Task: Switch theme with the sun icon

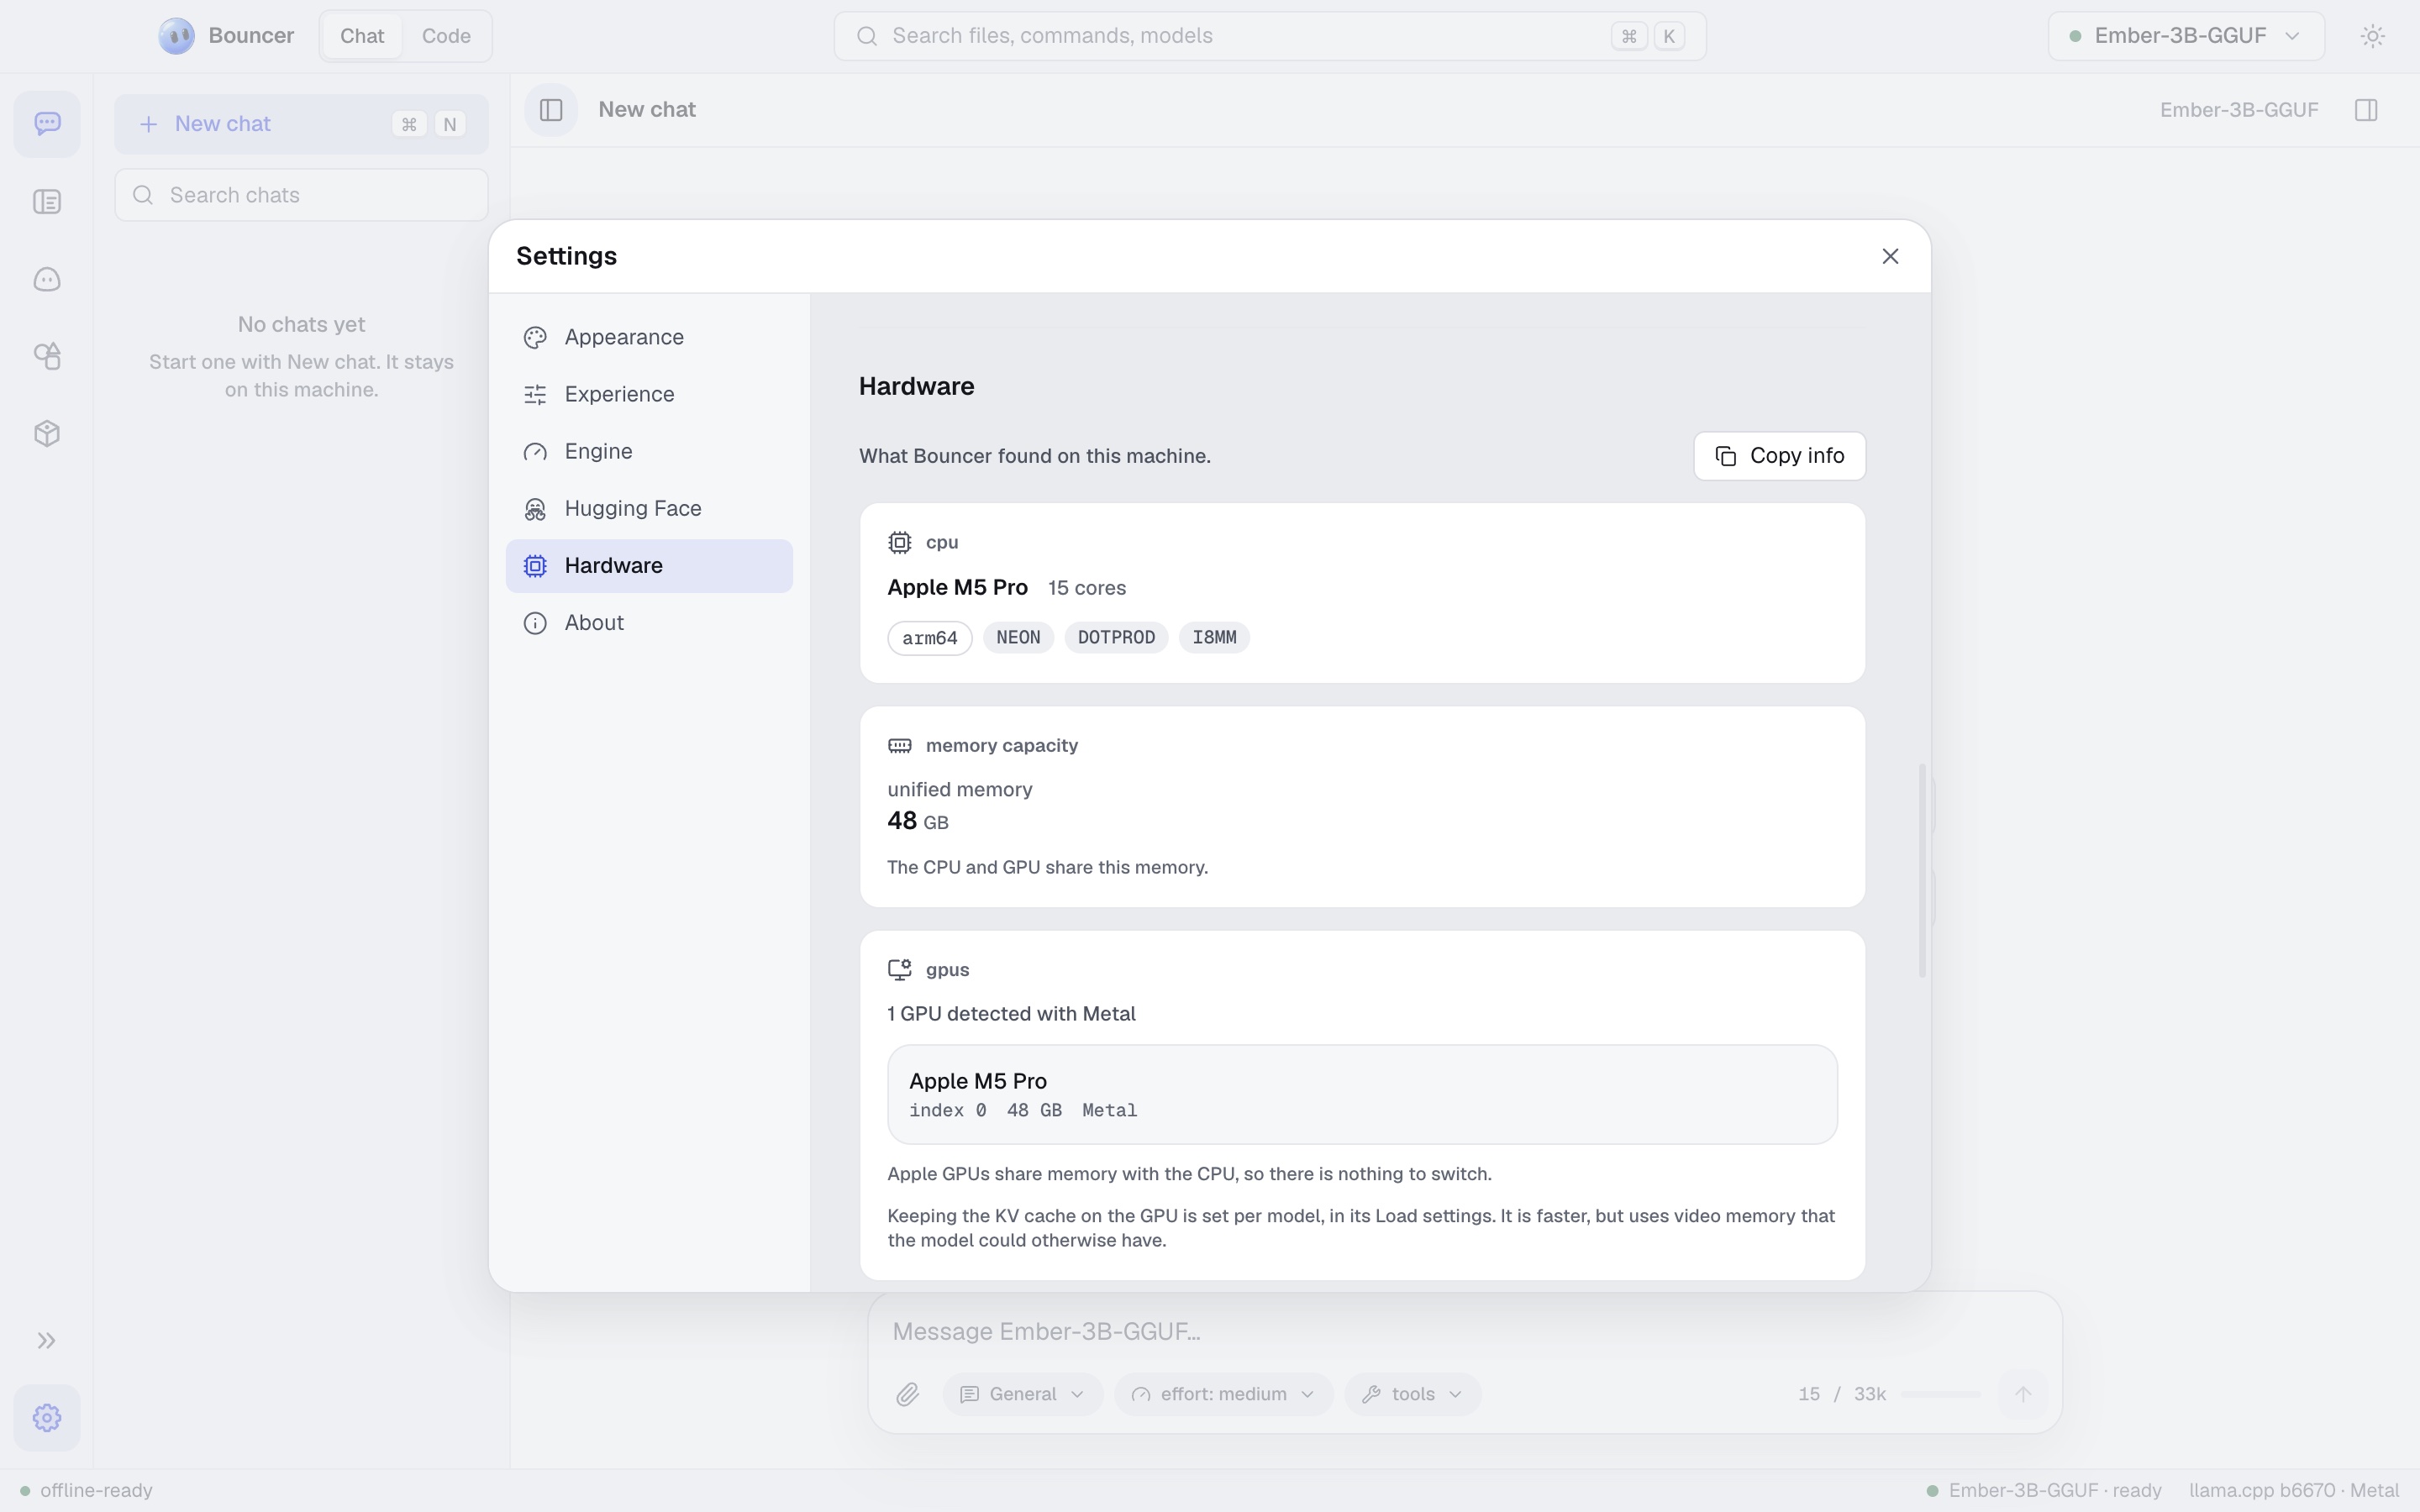Action: 2373,36
